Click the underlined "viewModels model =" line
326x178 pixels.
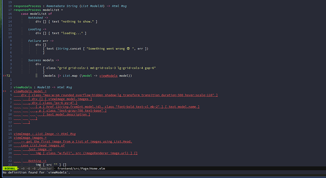pos(30,91)
